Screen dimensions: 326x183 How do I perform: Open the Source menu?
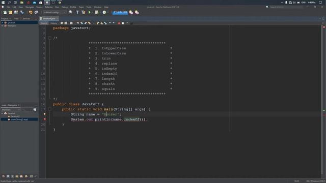point(39,7)
